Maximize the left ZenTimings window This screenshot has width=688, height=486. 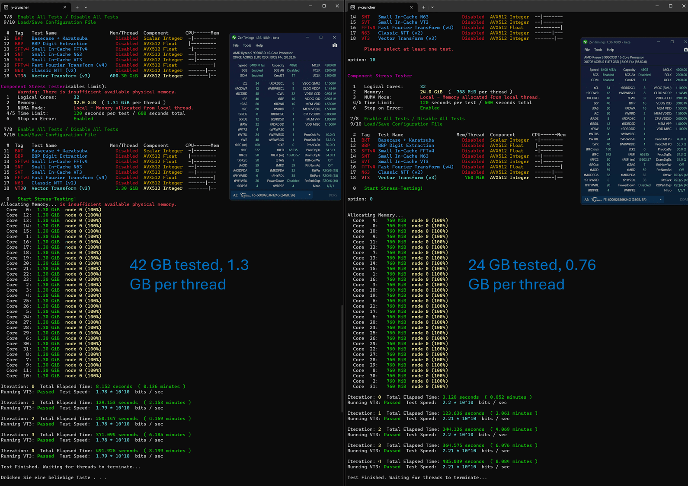(x=321, y=37)
